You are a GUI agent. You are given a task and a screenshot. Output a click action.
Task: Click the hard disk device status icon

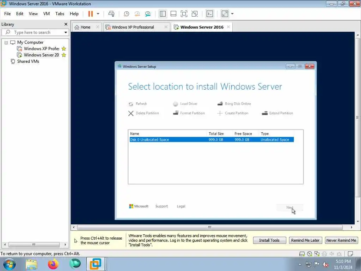click(x=302, y=254)
